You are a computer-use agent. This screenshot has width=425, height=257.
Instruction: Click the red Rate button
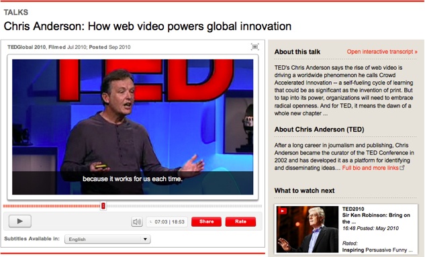240,221
